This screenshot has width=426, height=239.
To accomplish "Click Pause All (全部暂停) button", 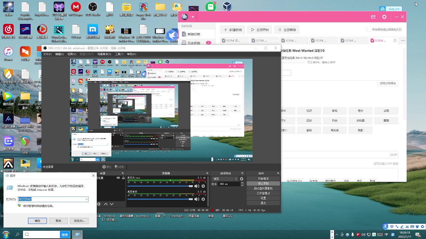I will coord(287,30).
